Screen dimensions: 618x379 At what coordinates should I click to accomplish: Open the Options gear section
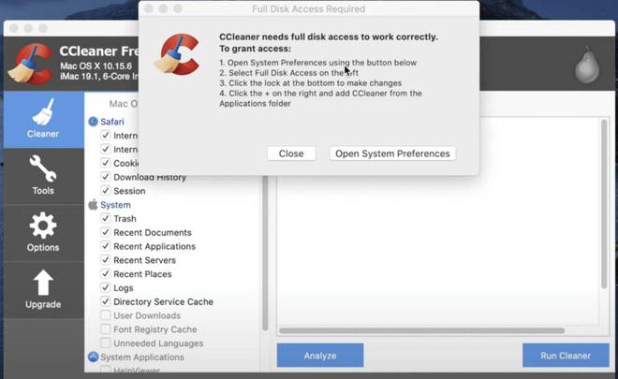pyautogui.click(x=43, y=232)
